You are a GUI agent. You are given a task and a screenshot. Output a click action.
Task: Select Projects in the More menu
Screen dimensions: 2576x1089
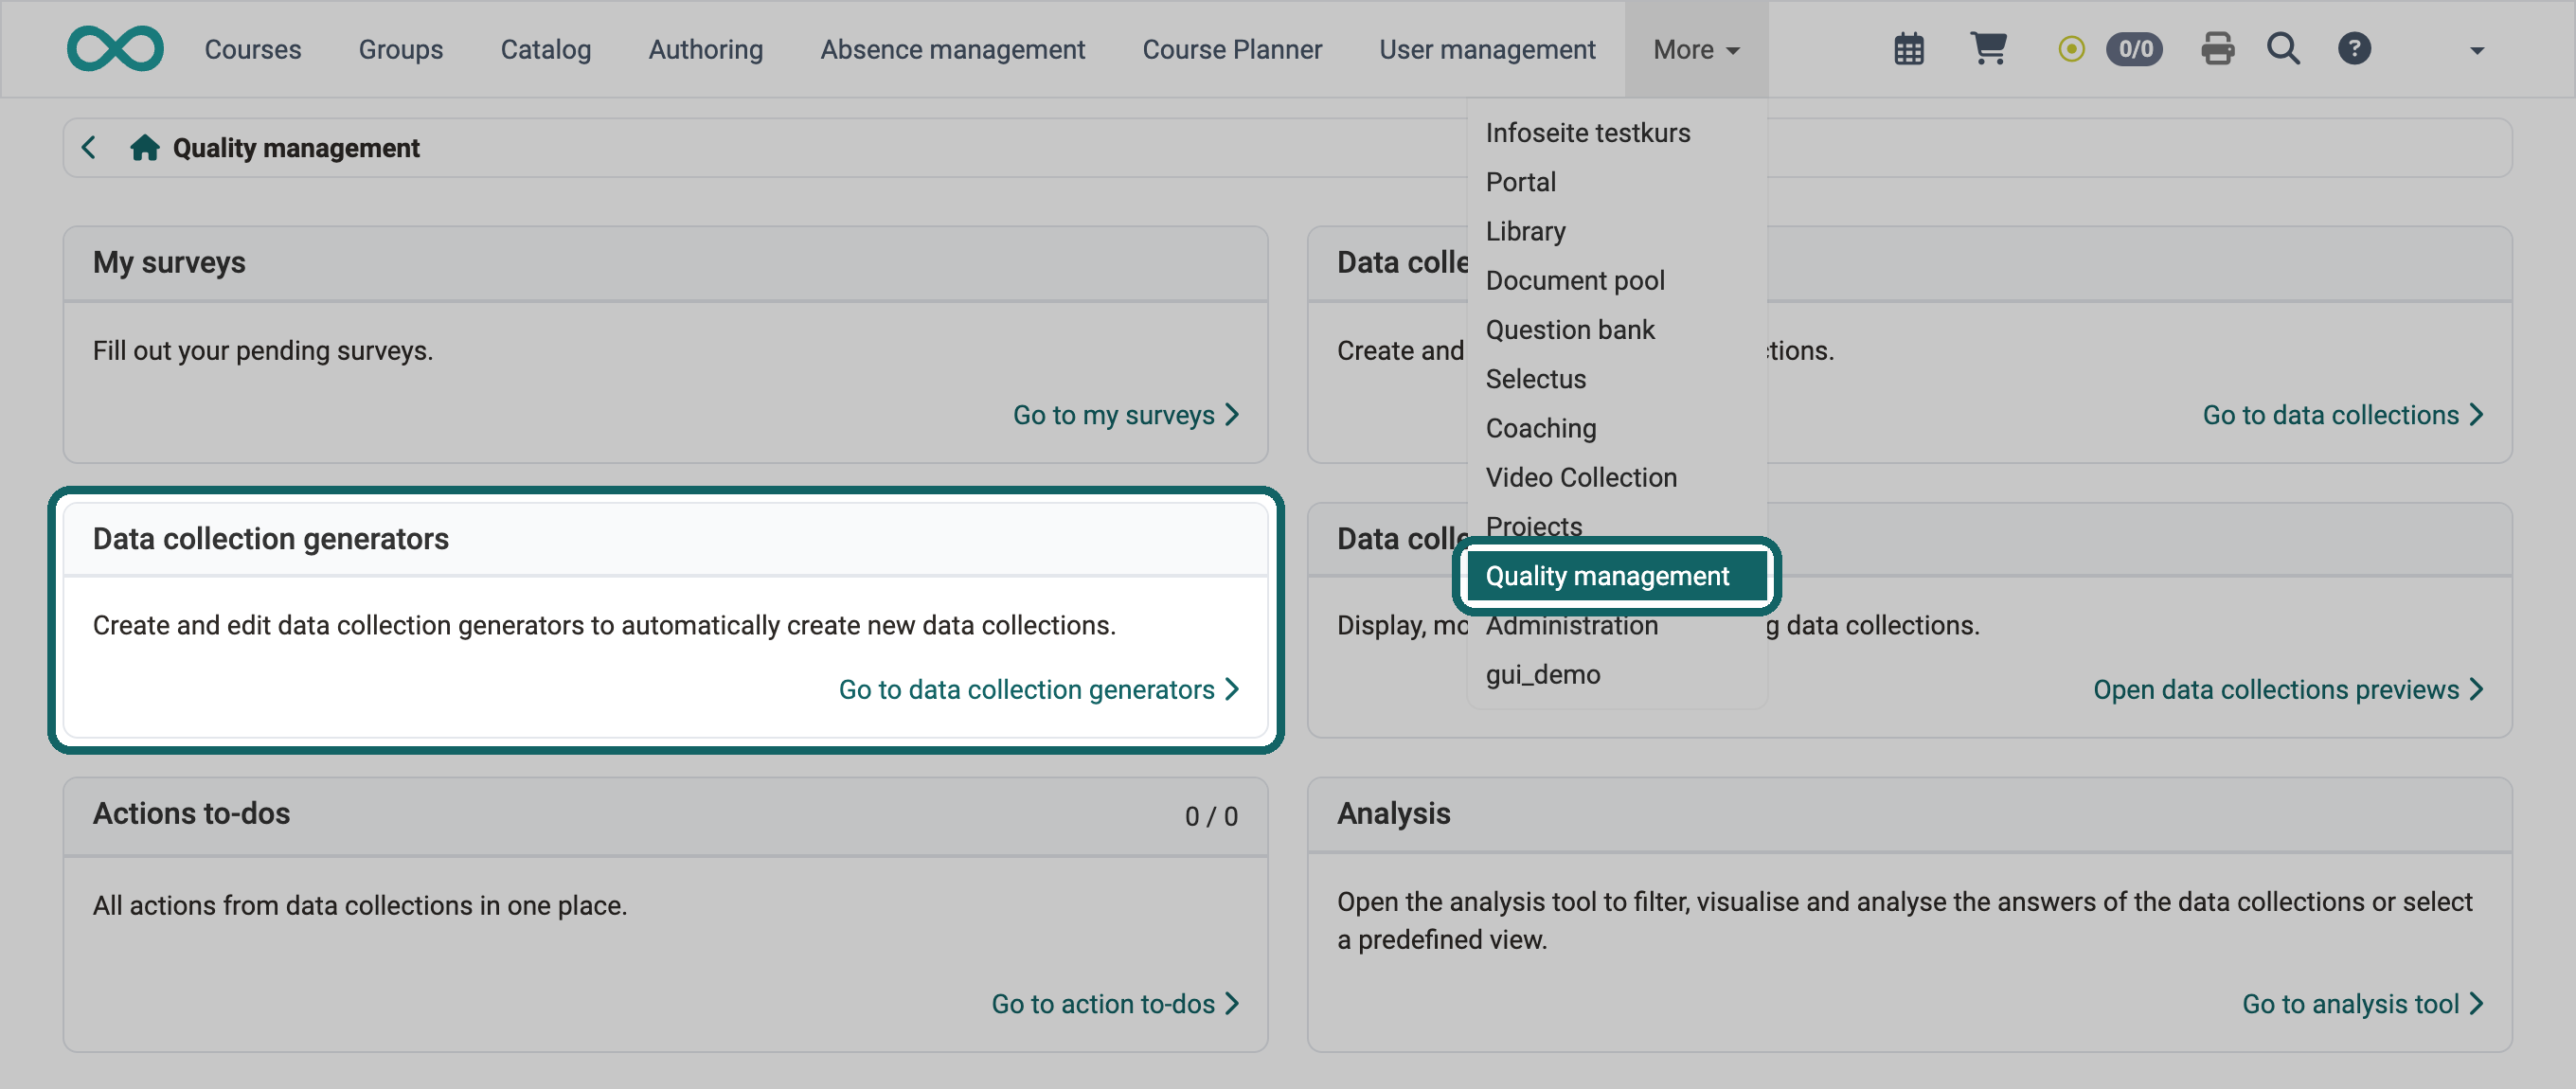(1617, 526)
